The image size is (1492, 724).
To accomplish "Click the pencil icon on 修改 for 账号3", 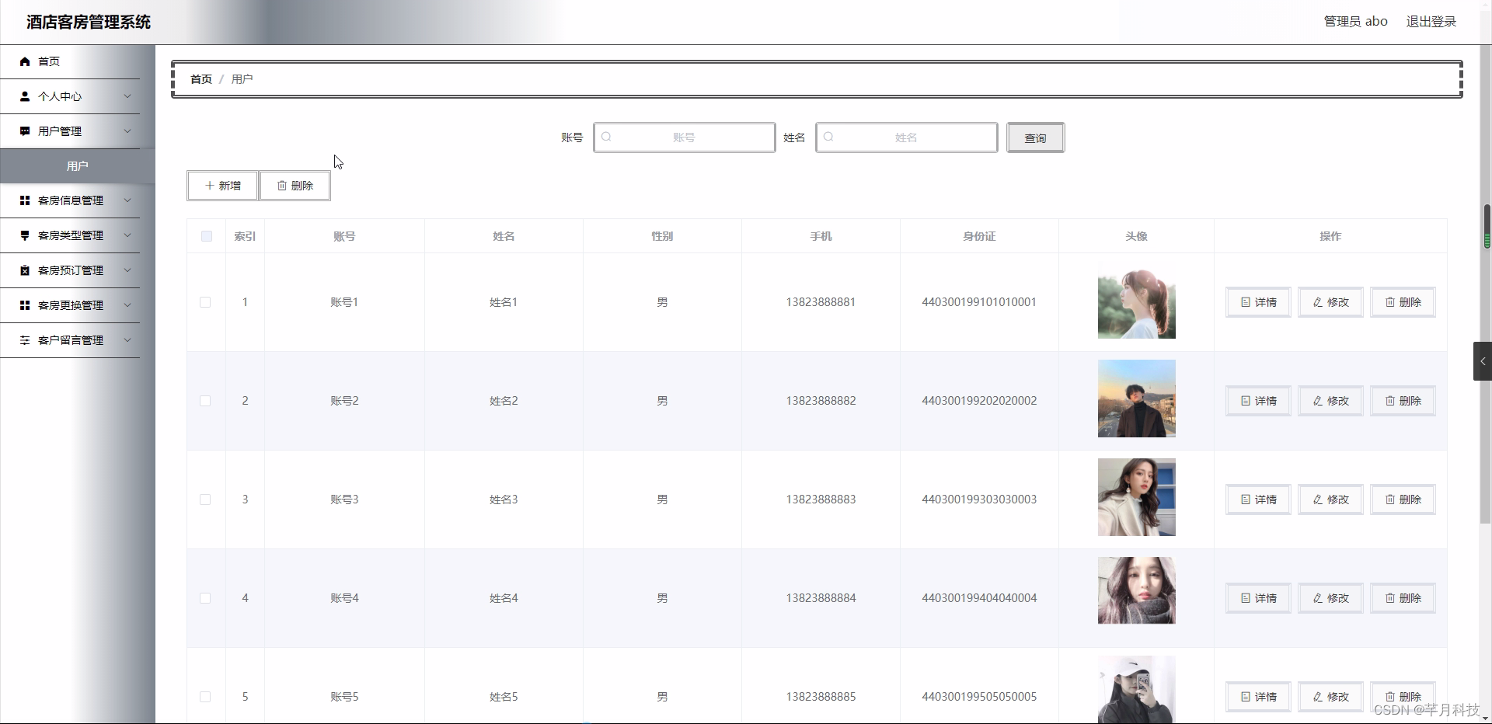I will pyautogui.click(x=1318, y=499).
